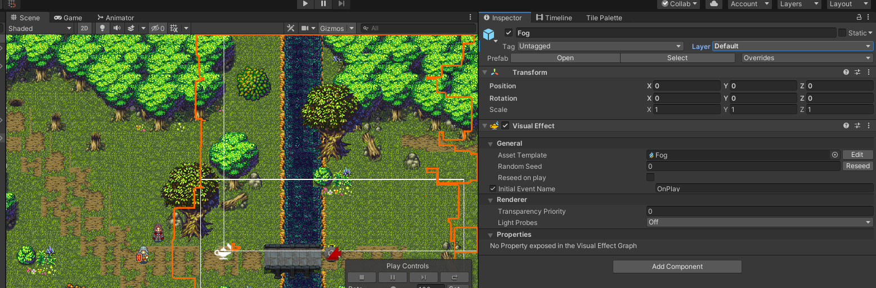876x288 pixels.
Task: Start Play mode with the main toolbar play button
Action: click(x=305, y=4)
